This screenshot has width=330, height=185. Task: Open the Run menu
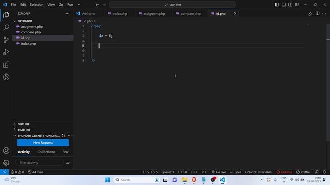(70, 5)
